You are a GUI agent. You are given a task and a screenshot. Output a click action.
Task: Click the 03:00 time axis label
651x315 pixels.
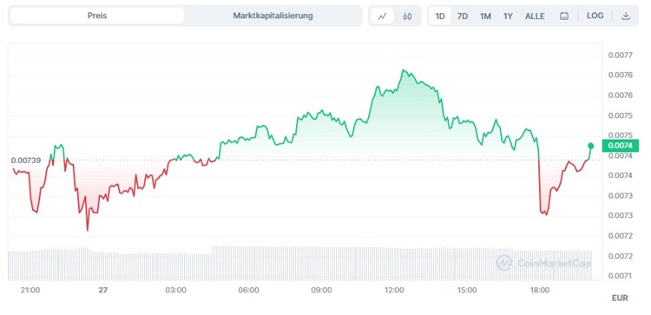click(x=175, y=290)
